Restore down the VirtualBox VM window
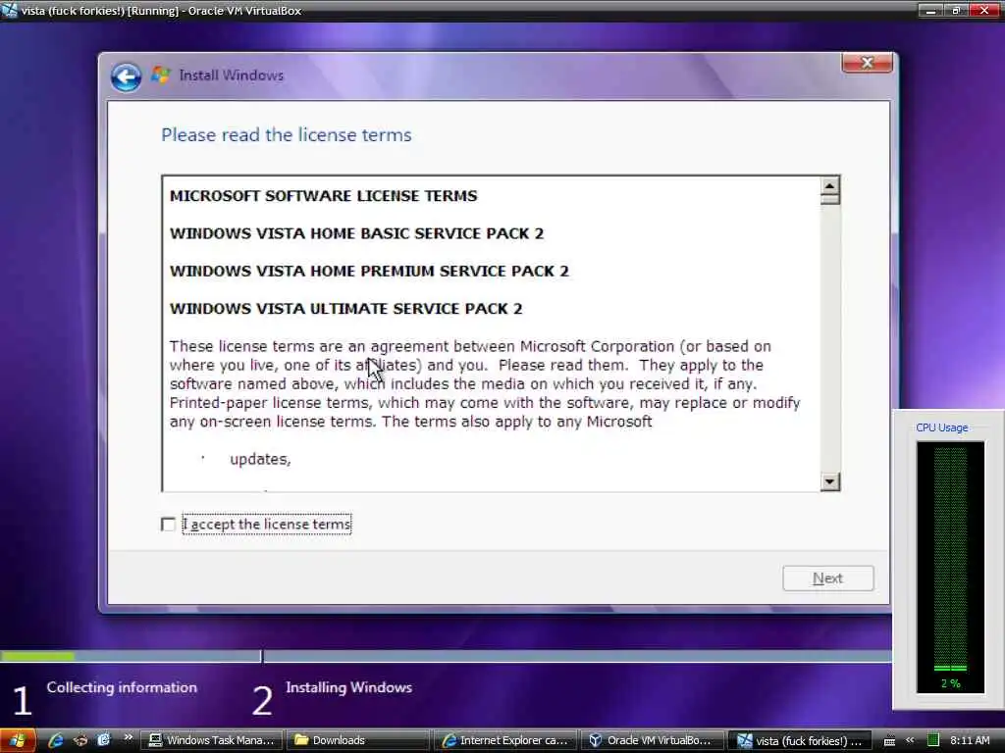The width and height of the screenshot is (1005, 753). pos(955,10)
